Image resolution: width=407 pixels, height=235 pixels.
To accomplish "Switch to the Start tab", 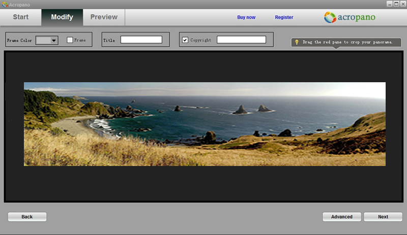I will point(20,17).
